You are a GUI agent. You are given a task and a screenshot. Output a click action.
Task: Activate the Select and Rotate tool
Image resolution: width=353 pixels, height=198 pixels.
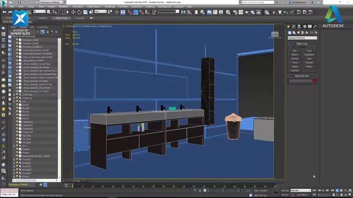[79, 12]
